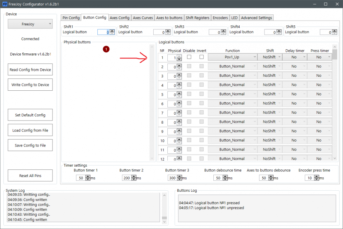Click the red physical button 1 indicator
Screen dimensions: 343x229
click(106, 50)
